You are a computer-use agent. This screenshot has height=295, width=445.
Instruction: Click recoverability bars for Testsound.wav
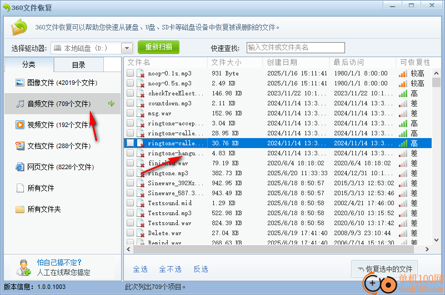click(x=403, y=223)
